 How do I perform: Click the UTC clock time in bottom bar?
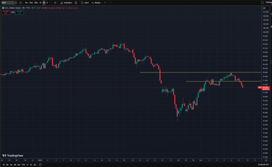coord(263,165)
